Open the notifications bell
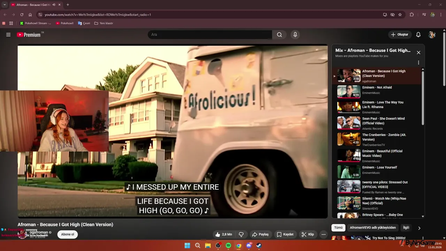446x251 pixels. click(418, 35)
